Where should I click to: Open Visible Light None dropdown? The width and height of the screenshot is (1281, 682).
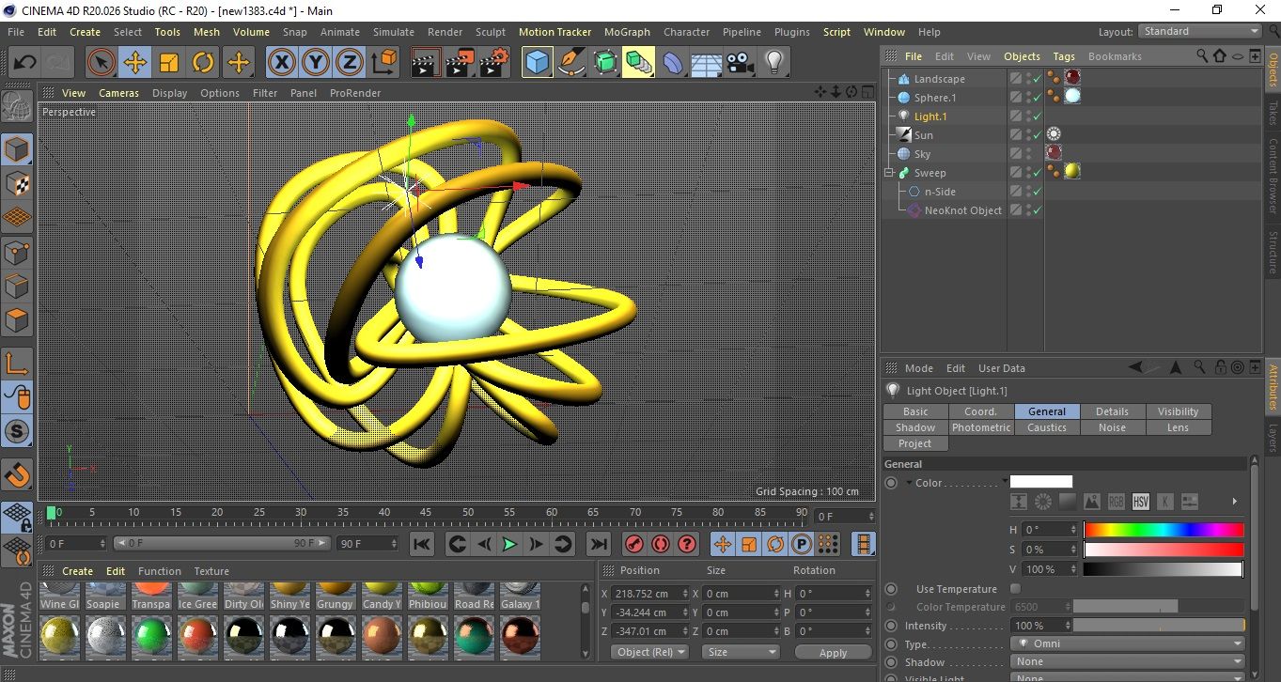point(1128,677)
